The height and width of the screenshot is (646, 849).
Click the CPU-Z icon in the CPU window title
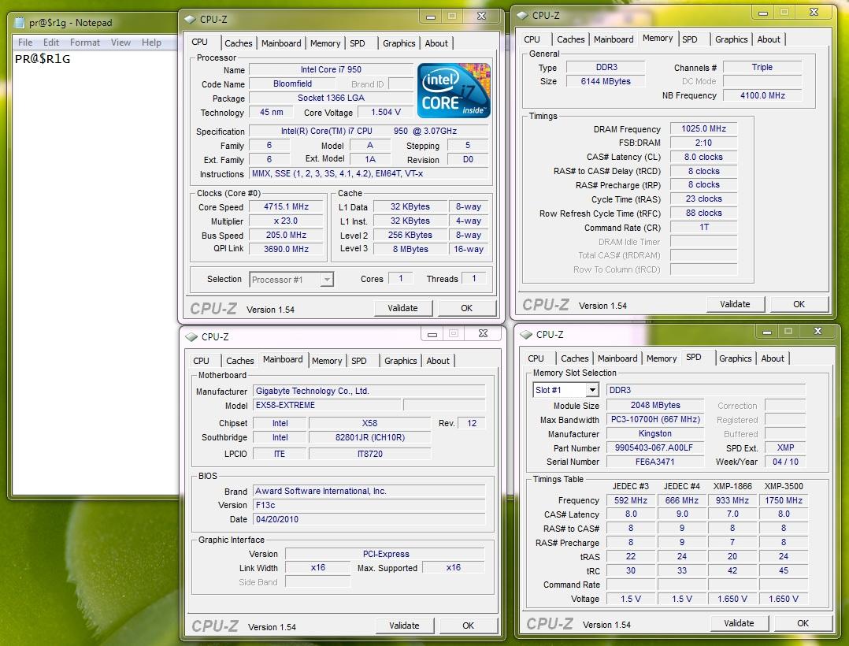pos(190,19)
